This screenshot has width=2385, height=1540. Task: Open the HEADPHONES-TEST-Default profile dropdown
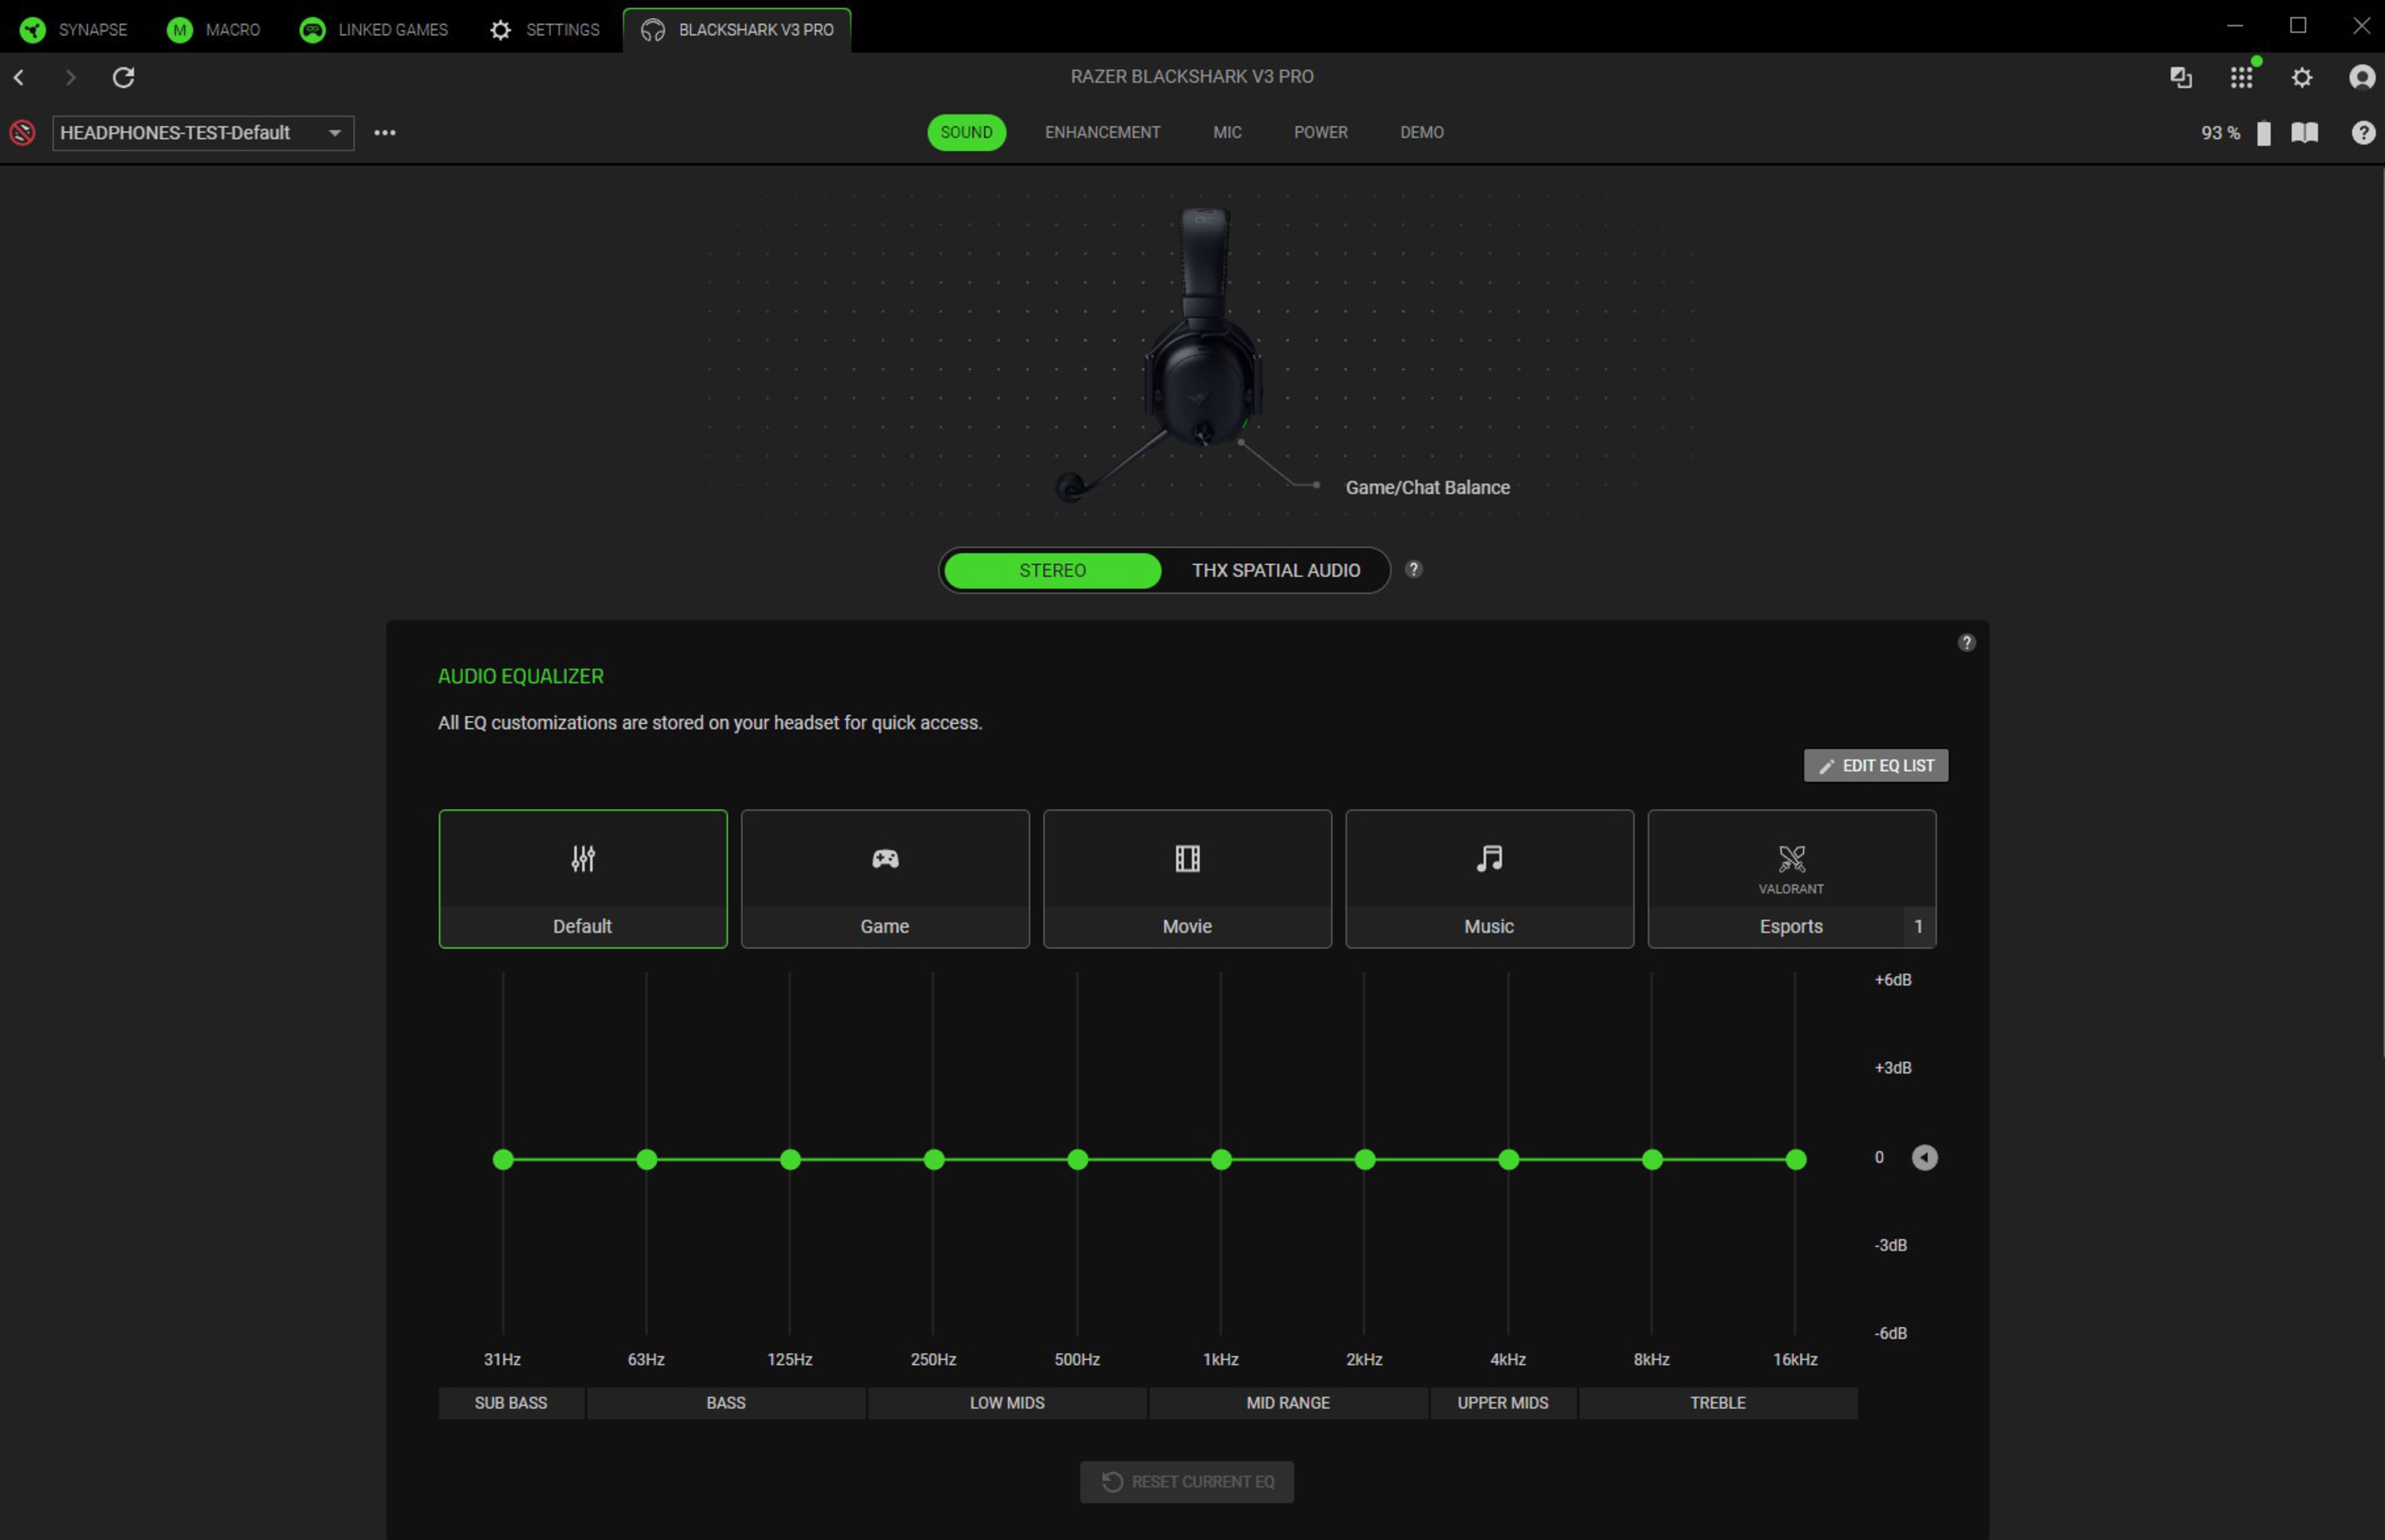[203, 133]
